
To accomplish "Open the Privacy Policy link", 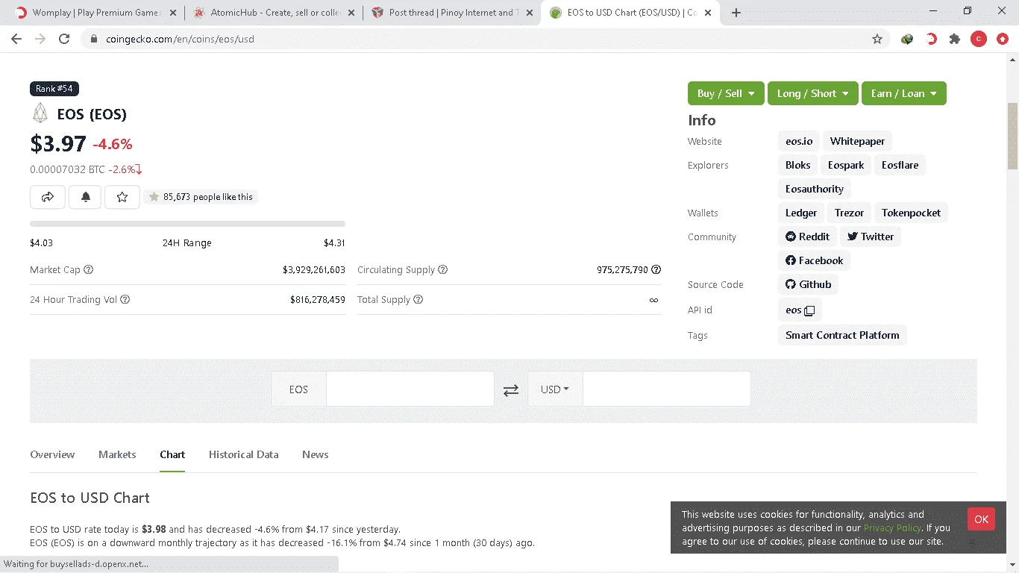I will [x=892, y=528].
